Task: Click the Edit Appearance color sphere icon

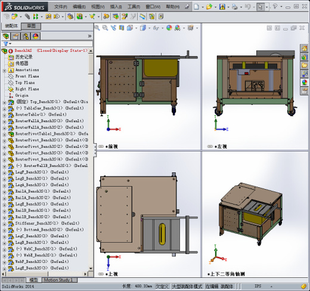Action: pyautogui.click(x=169, y=28)
